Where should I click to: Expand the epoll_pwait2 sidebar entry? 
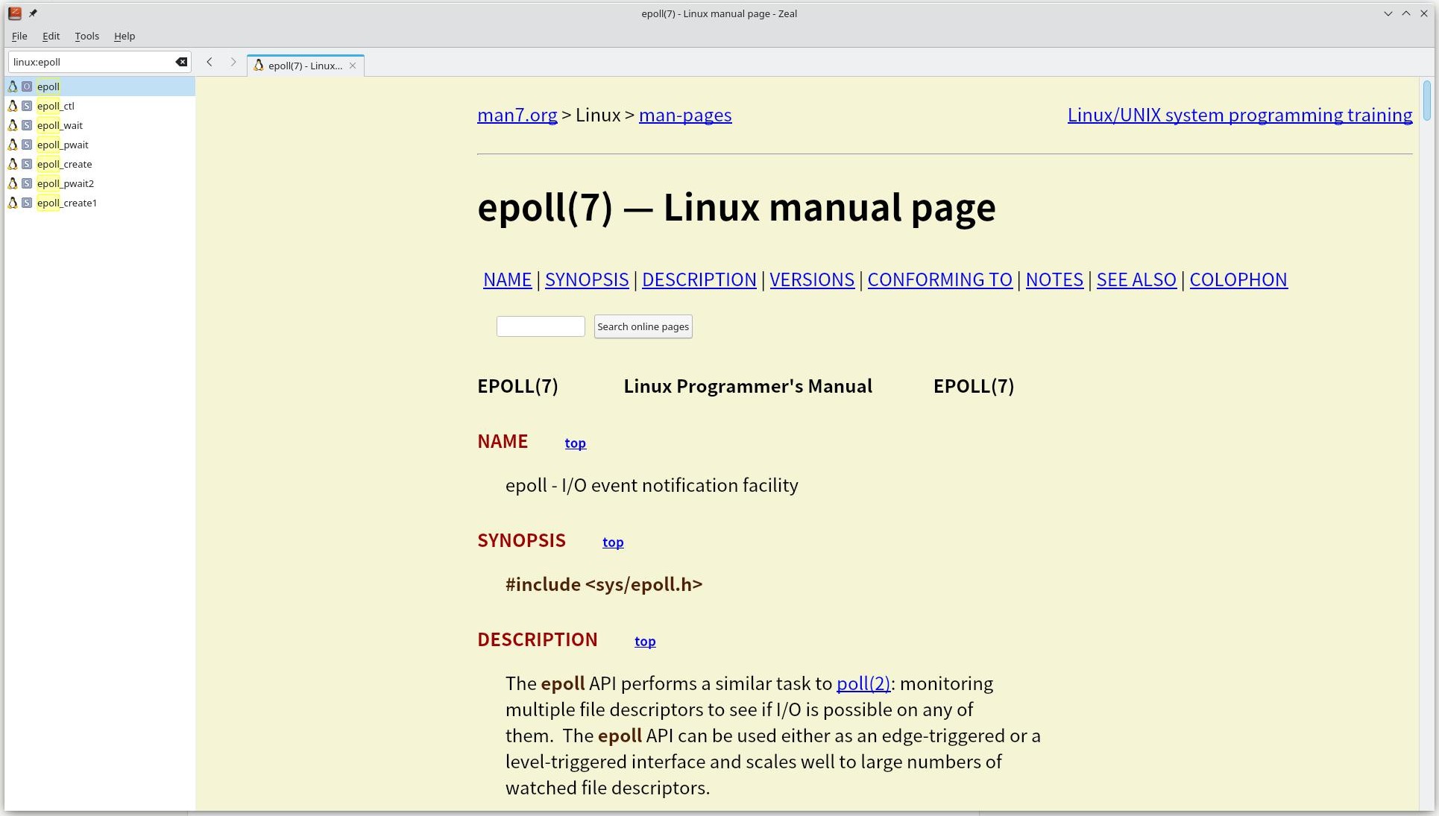(x=64, y=183)
